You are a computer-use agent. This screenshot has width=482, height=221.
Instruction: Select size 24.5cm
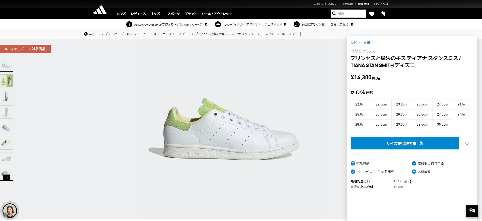tap(463, 104)
